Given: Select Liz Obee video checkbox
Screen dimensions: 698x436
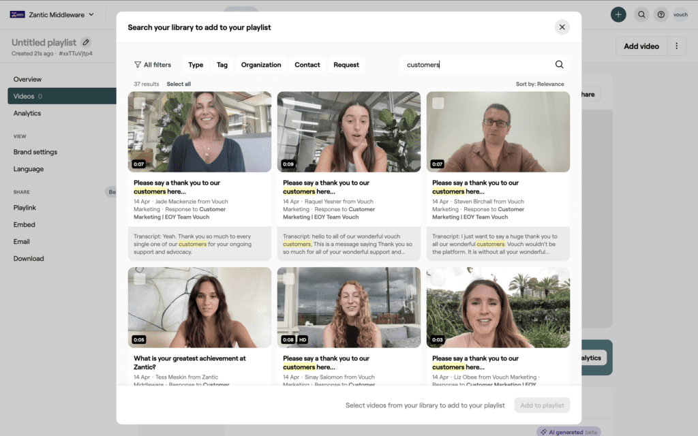Looking at the screenshot, I should (438, 279).
